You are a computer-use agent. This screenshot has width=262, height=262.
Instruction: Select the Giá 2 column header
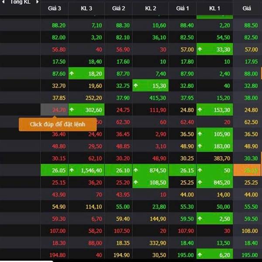click(x=118, y=8)
